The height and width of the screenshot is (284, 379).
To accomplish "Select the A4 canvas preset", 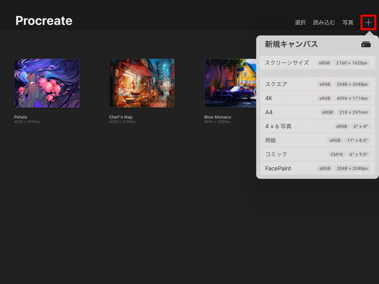I will click(317, 112).
